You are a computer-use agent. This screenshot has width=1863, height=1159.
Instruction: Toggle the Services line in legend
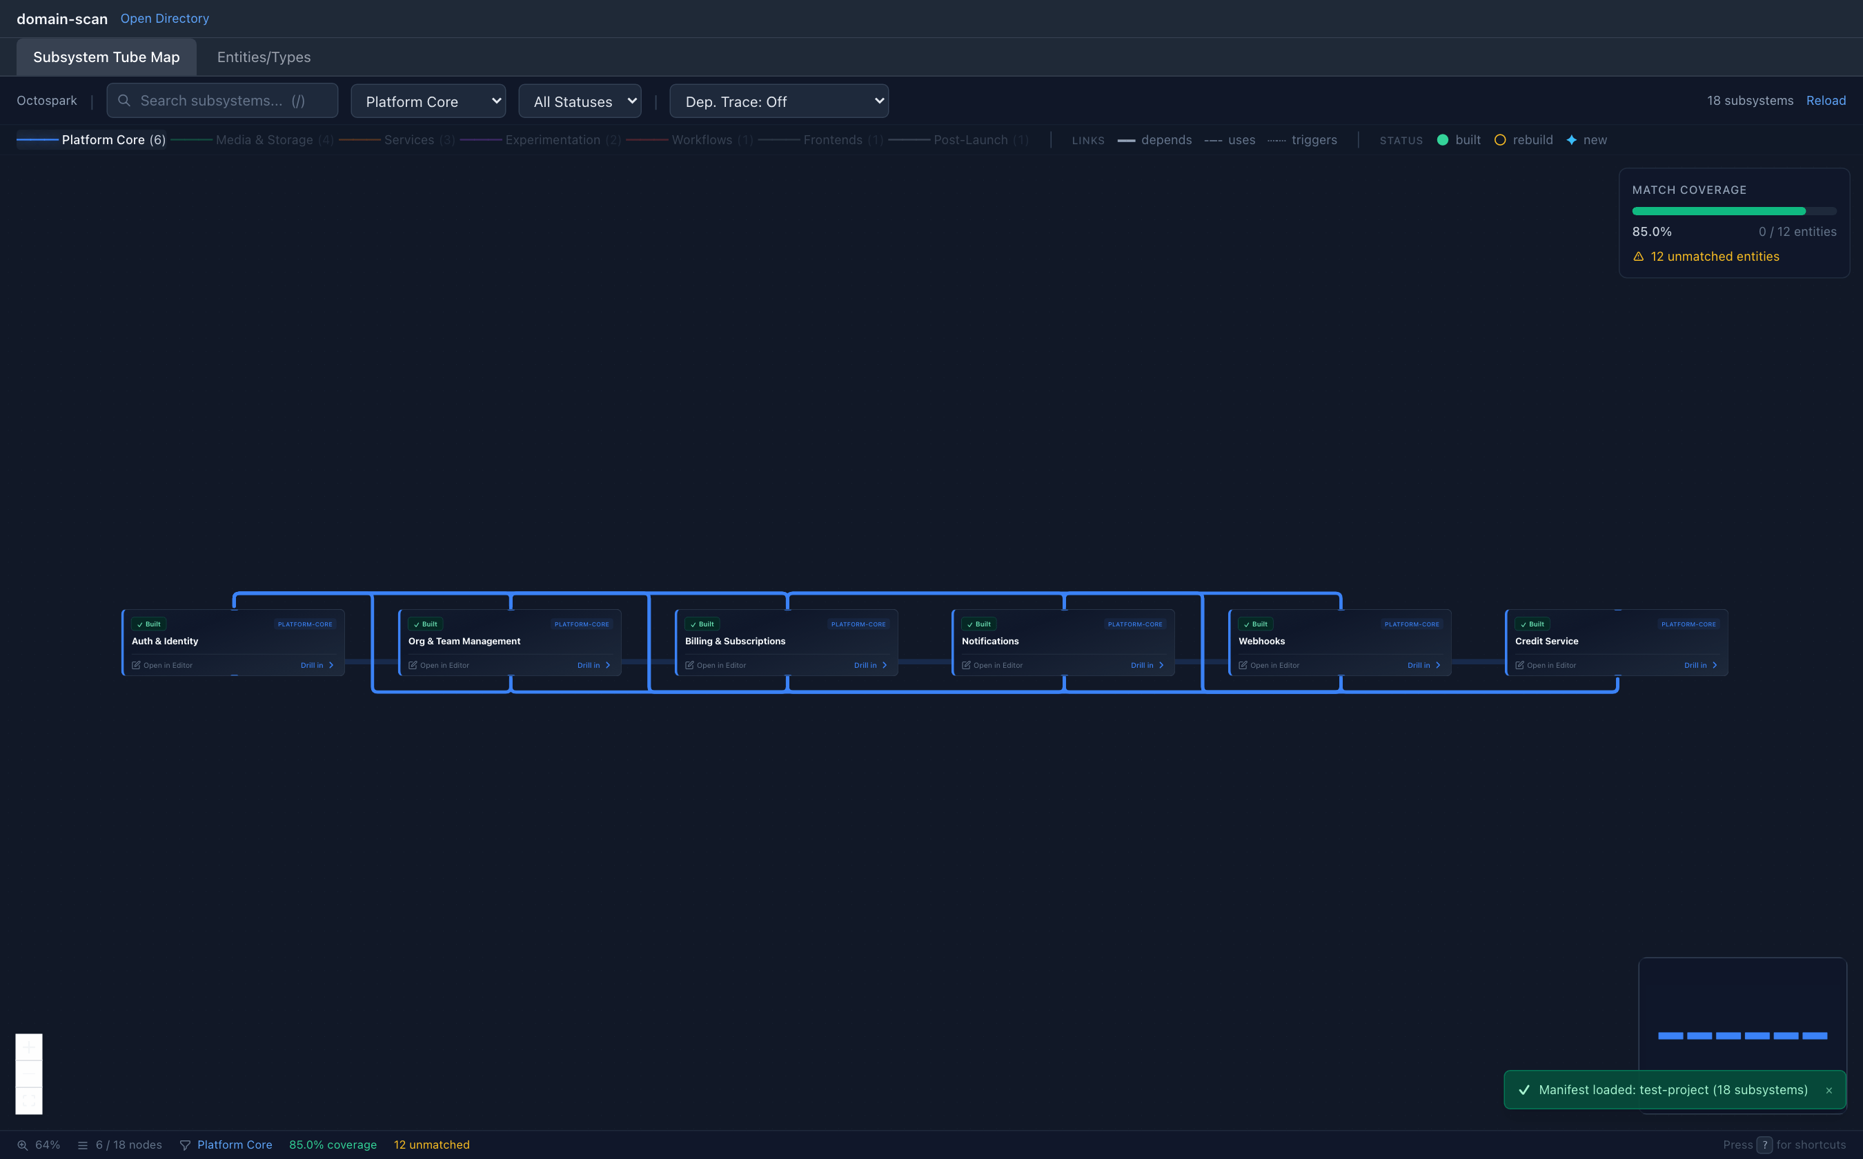point(397,140)
